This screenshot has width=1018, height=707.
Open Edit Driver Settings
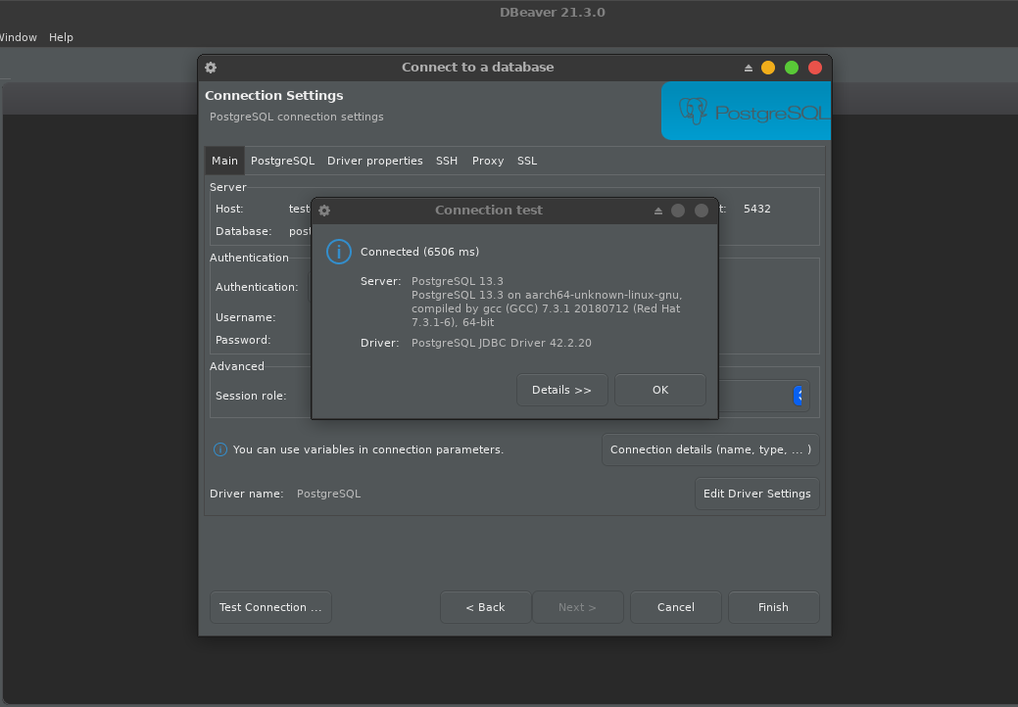[756, 494]
